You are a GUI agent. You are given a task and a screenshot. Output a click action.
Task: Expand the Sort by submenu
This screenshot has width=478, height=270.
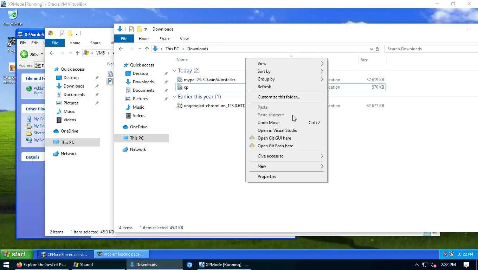coord(286,71)
